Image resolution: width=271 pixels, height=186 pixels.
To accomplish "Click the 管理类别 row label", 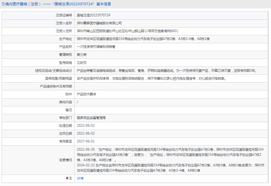I will (x=65, y=55).
